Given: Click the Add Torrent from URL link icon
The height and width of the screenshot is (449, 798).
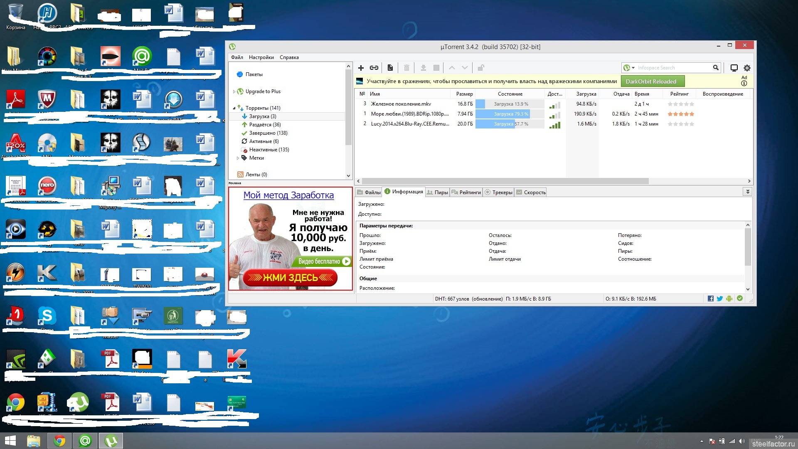Looking at the screenshot, I should pos(374,68).
